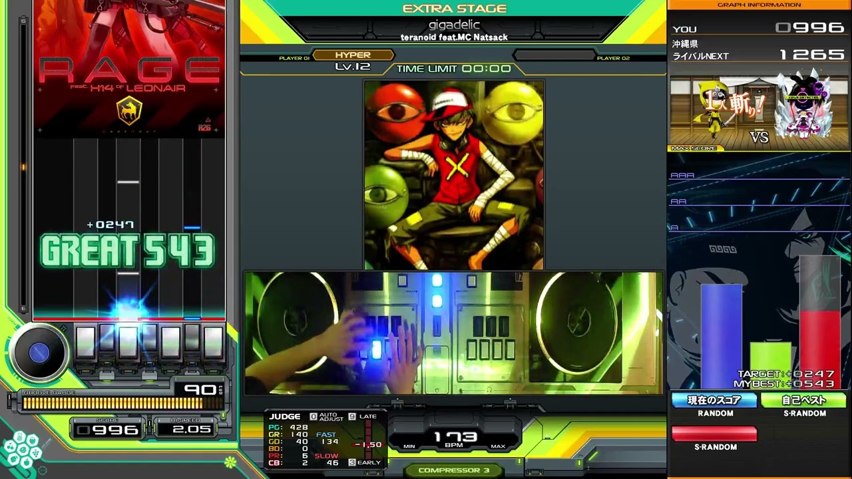Image resolution: width=852 pixels, height=479 pixels.
Task: Click the TIME LIMIT 00:00 readout
Action: [x=454, y=69]
